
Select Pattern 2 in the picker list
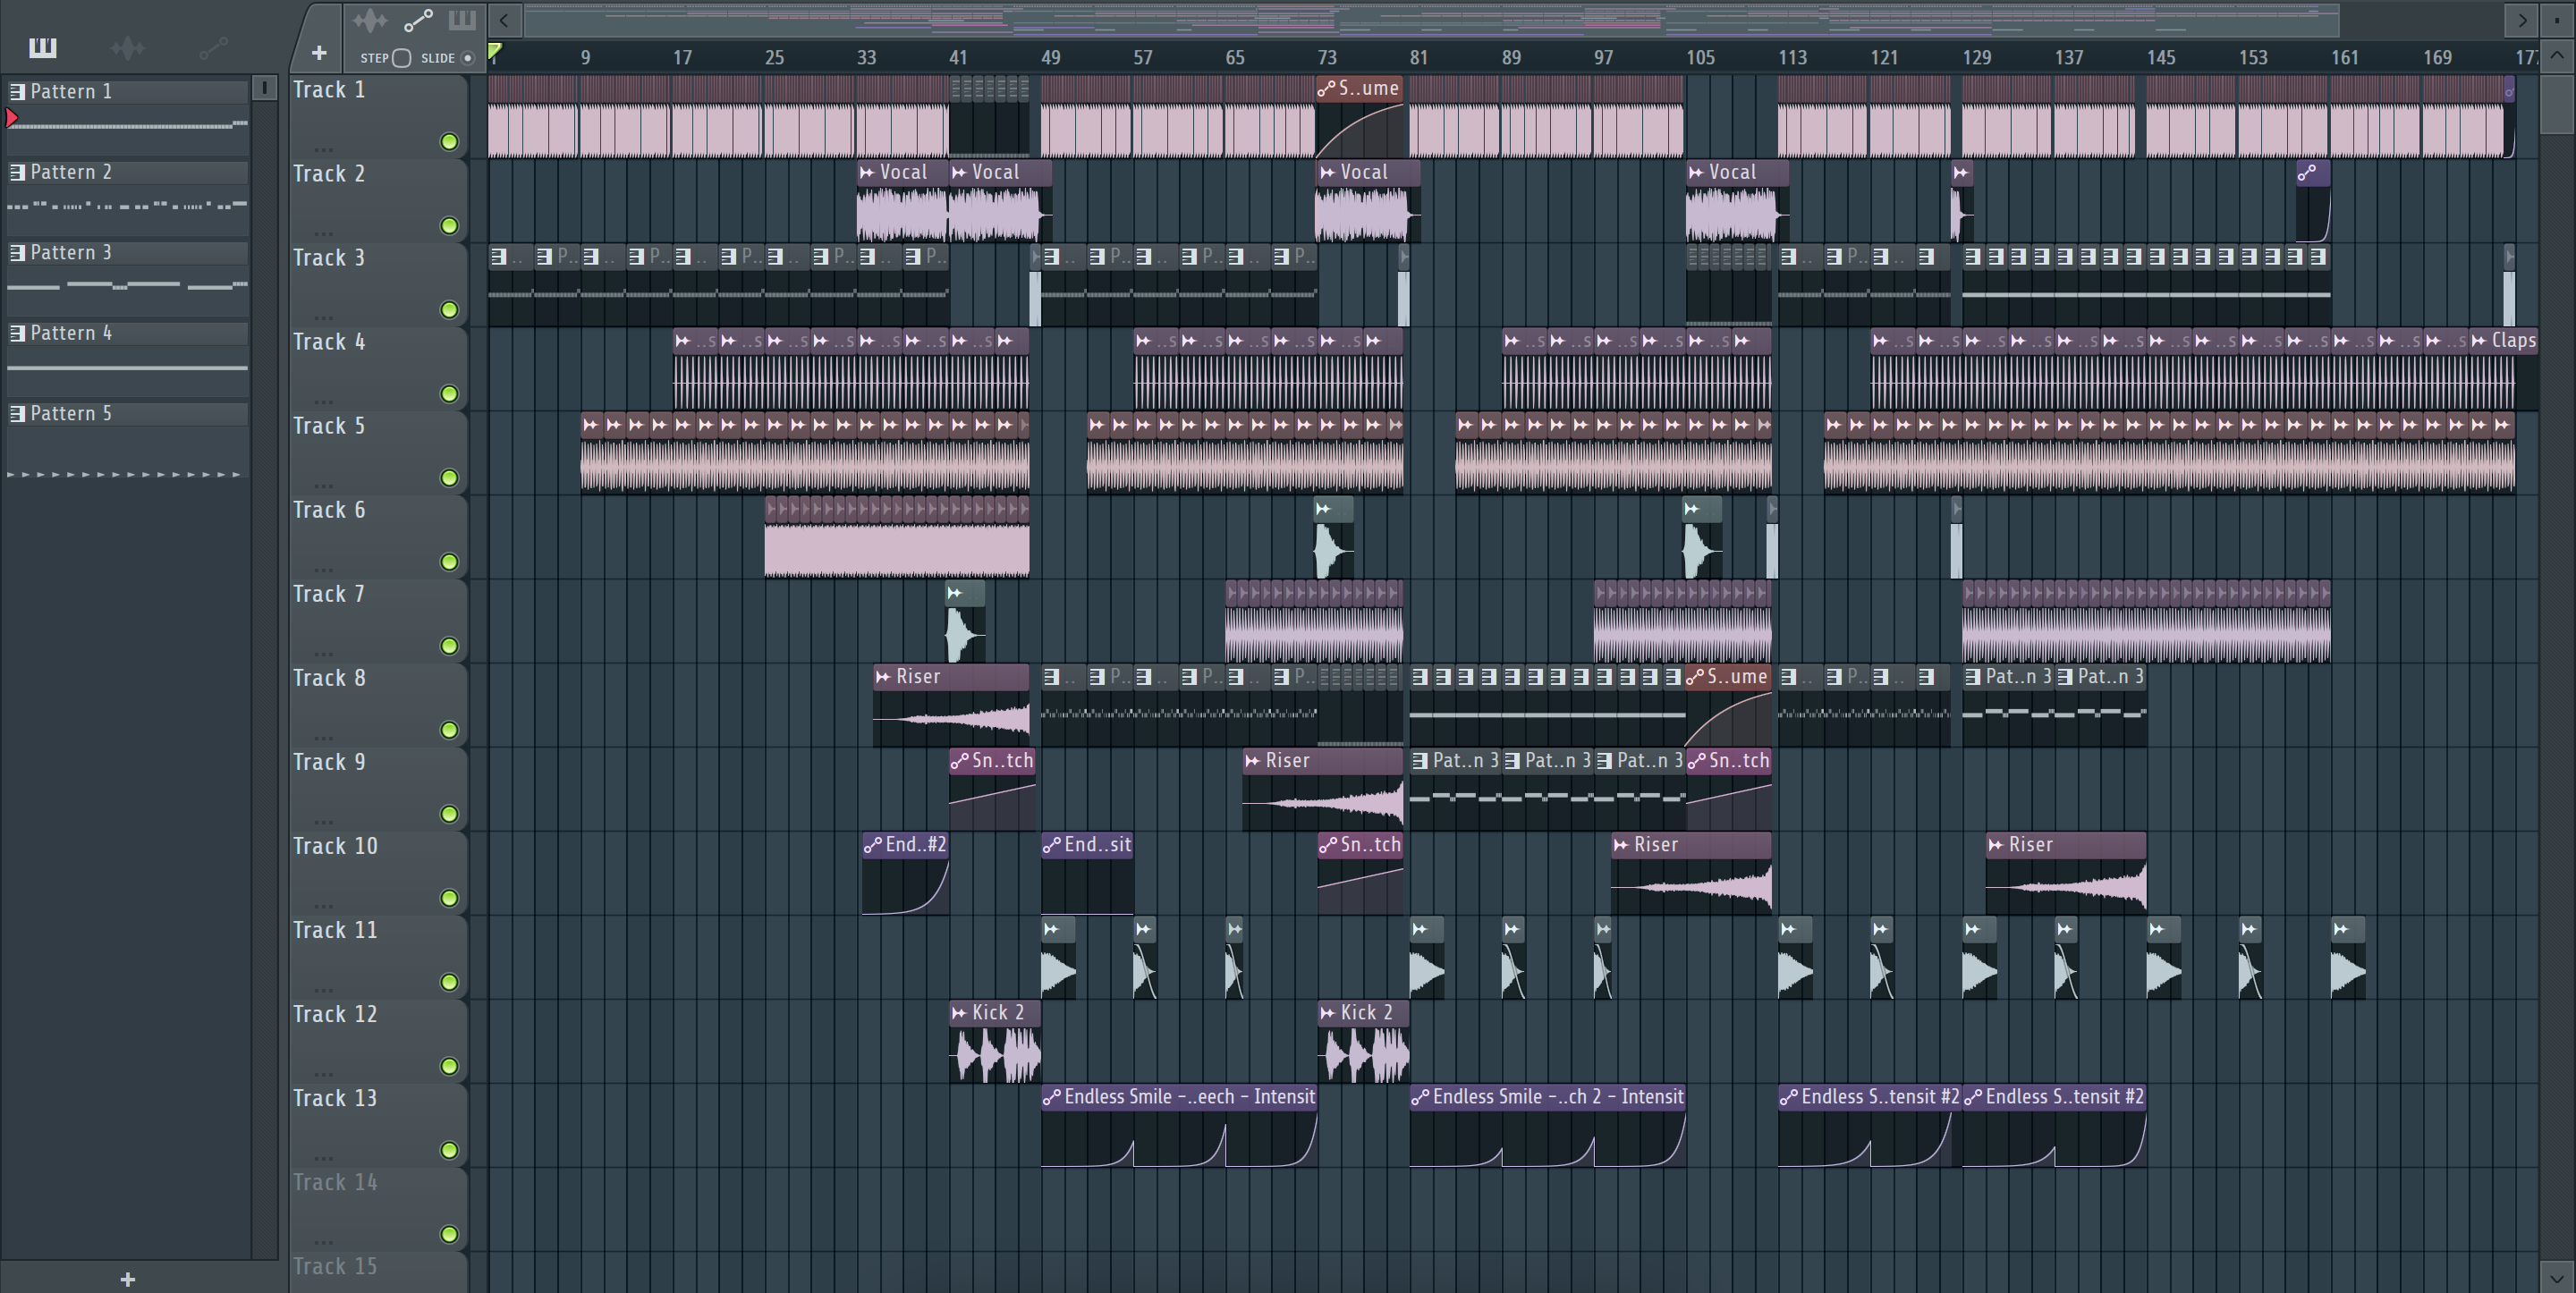click(128, 172)
